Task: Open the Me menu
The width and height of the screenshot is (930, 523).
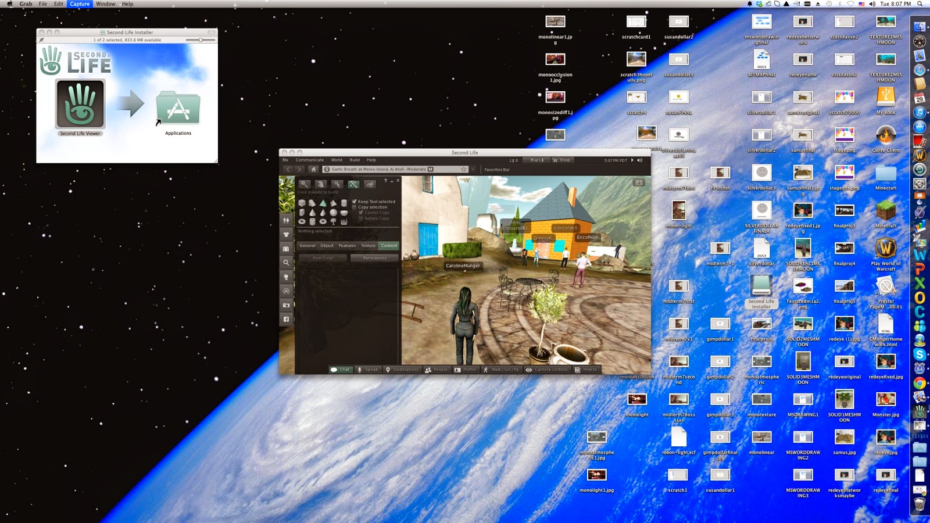Action: point(285,160)
